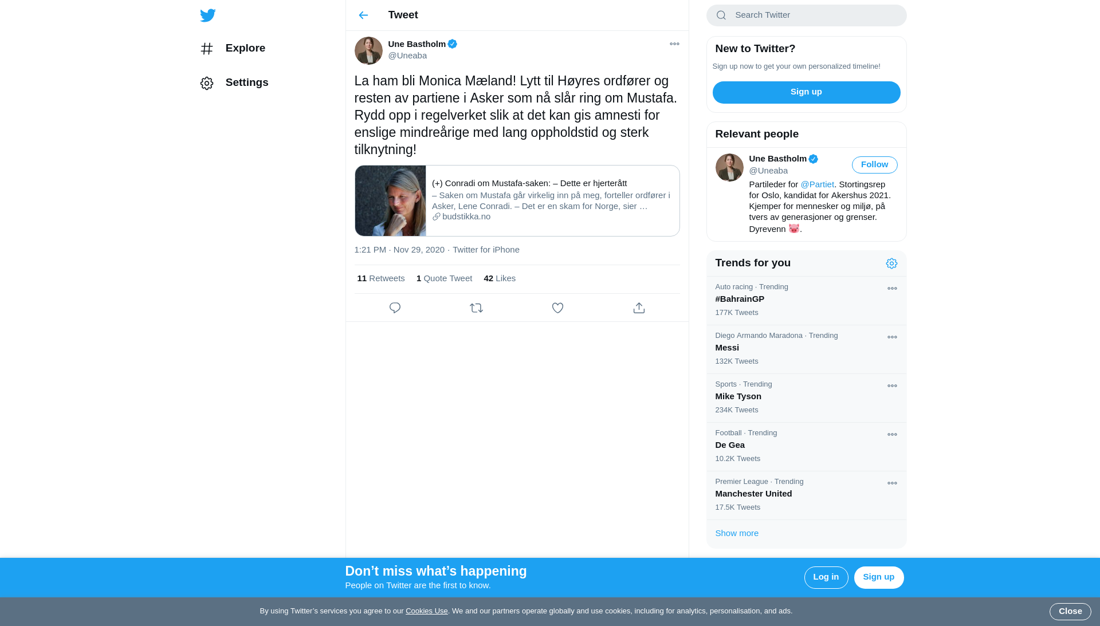
Task: Open the budstikka.no article card
Action: (x=517, y=201)
